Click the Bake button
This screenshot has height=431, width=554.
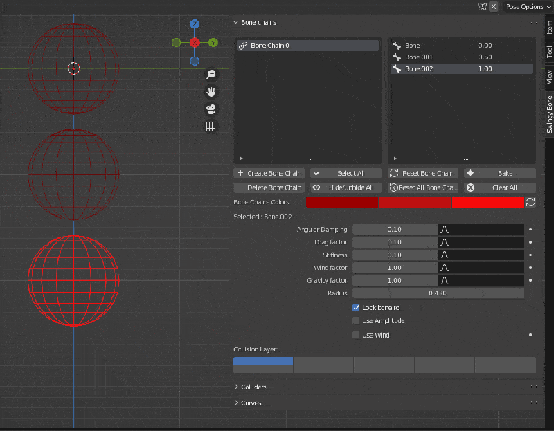(x=500, y=174)
